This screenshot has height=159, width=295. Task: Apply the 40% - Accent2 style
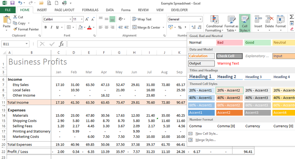229,98
